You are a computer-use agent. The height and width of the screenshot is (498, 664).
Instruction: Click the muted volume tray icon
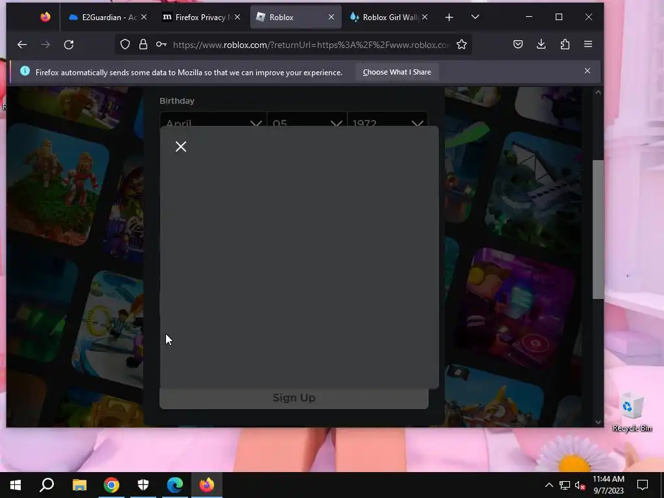[x=580, y=485]
